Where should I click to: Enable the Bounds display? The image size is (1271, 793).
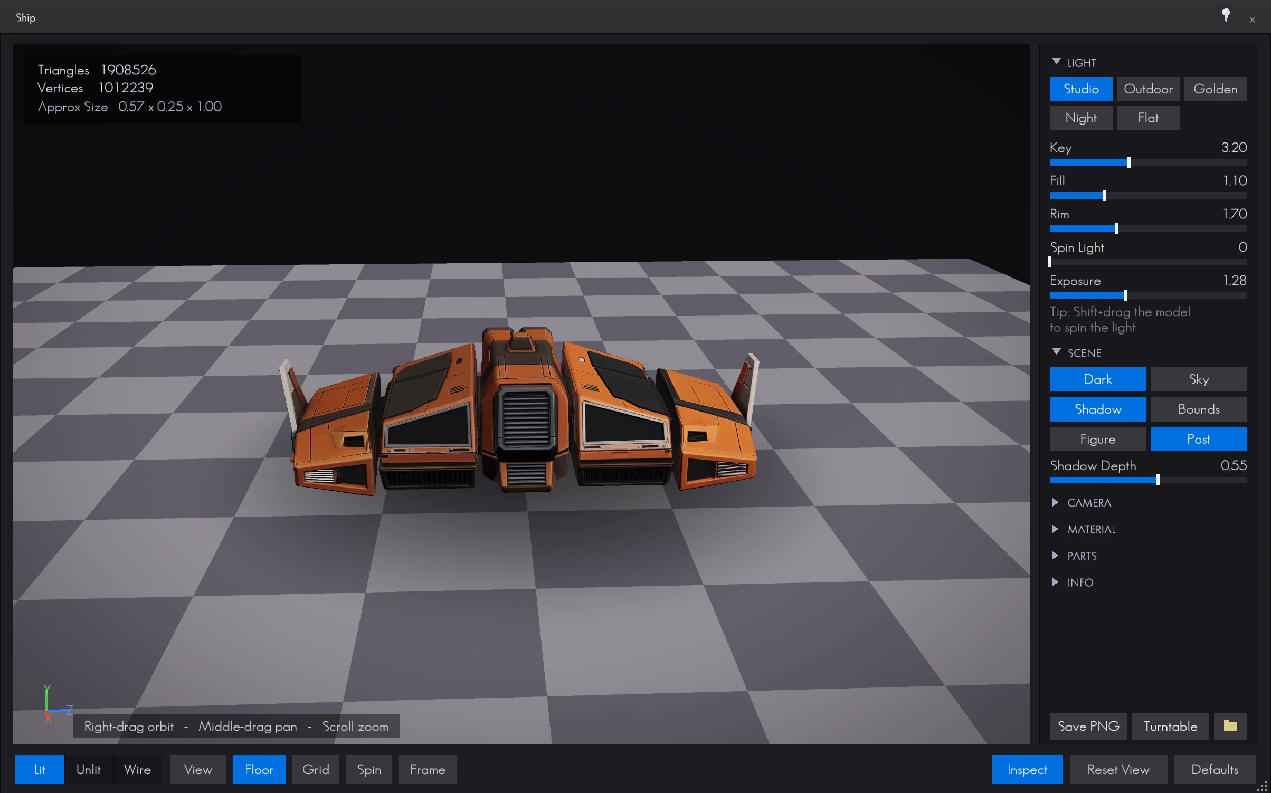1199,409
